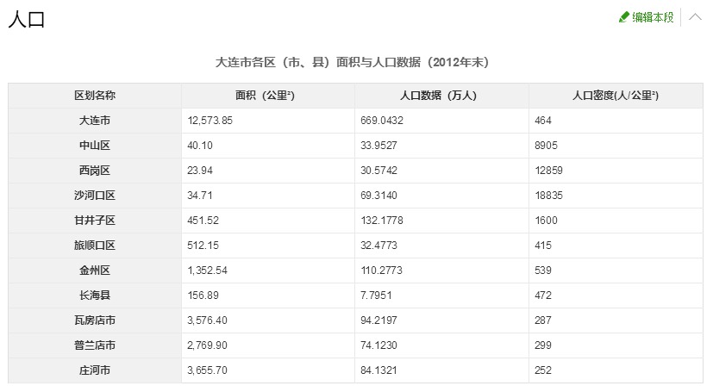
Task: Select the 甘井子区 row label
Action: pos(95,221)
